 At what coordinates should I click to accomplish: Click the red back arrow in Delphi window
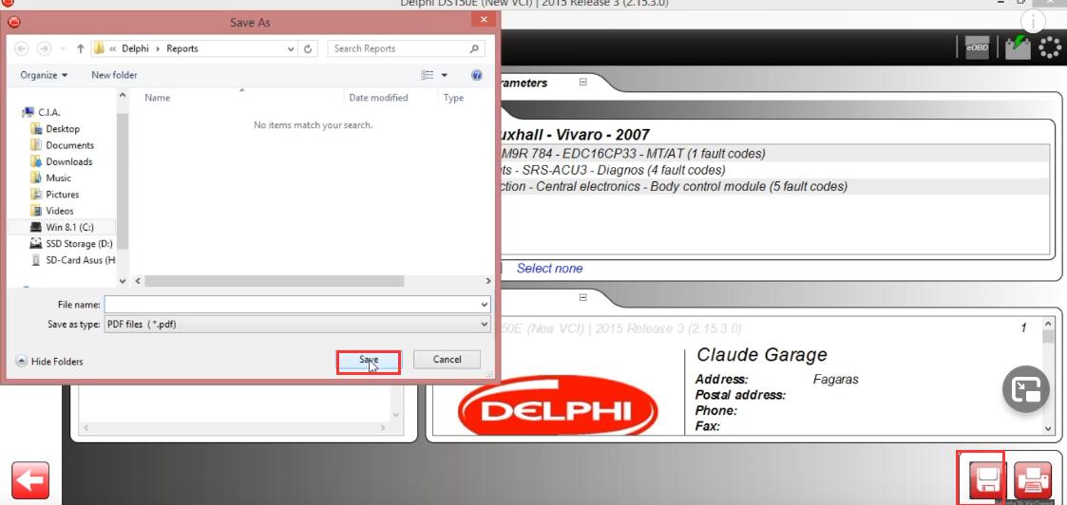(30, 480)
